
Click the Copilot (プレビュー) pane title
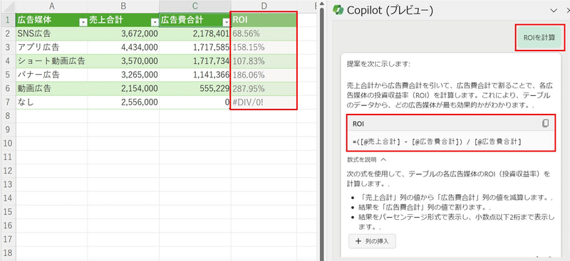390,10
